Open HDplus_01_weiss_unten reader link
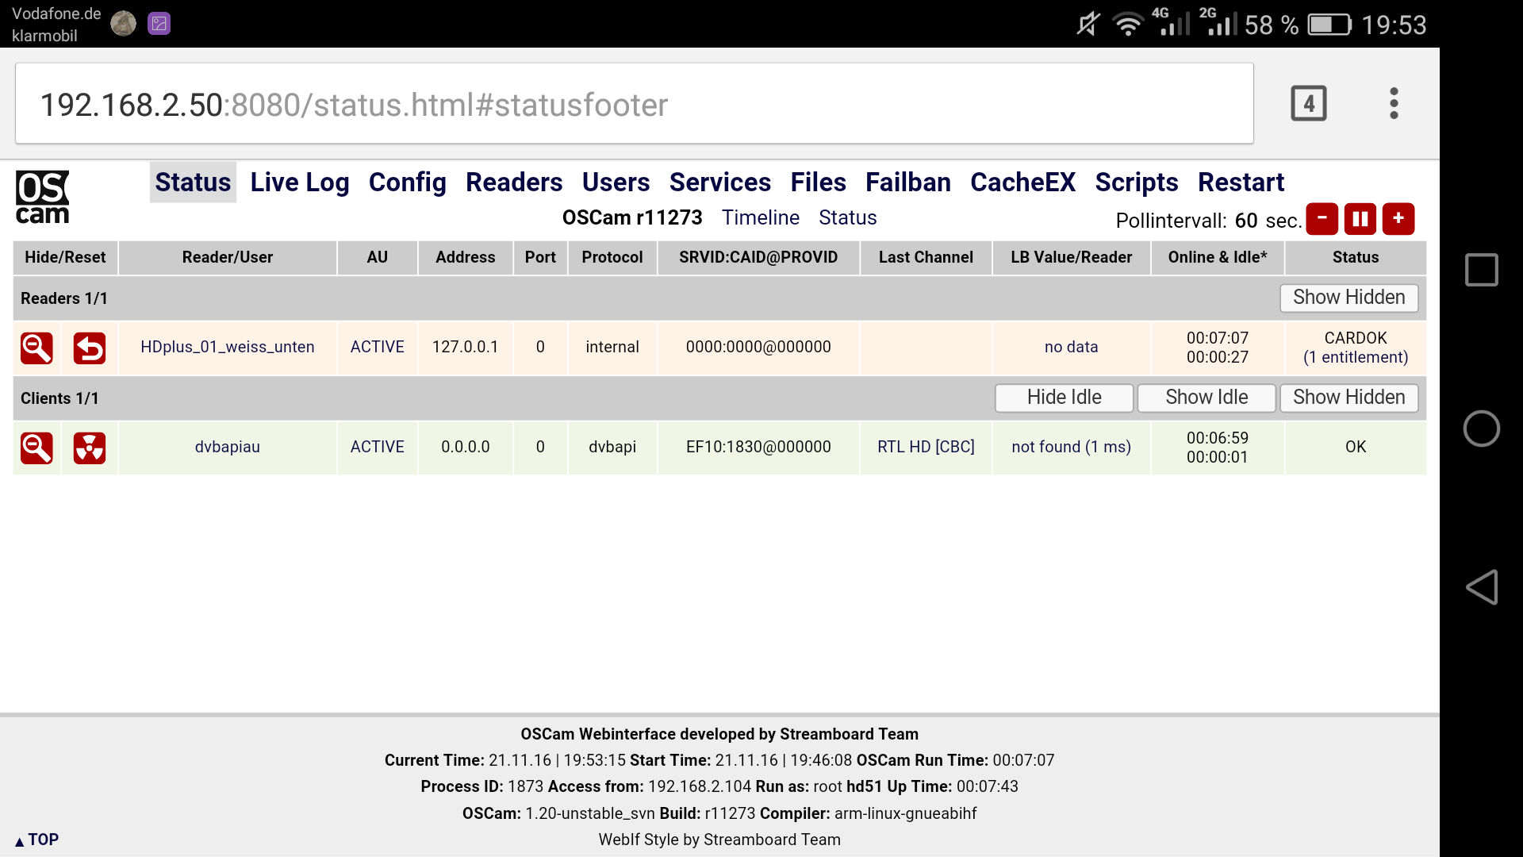Image resolution: width=1523 pixels, height=857 pixels. pos(227,347)
